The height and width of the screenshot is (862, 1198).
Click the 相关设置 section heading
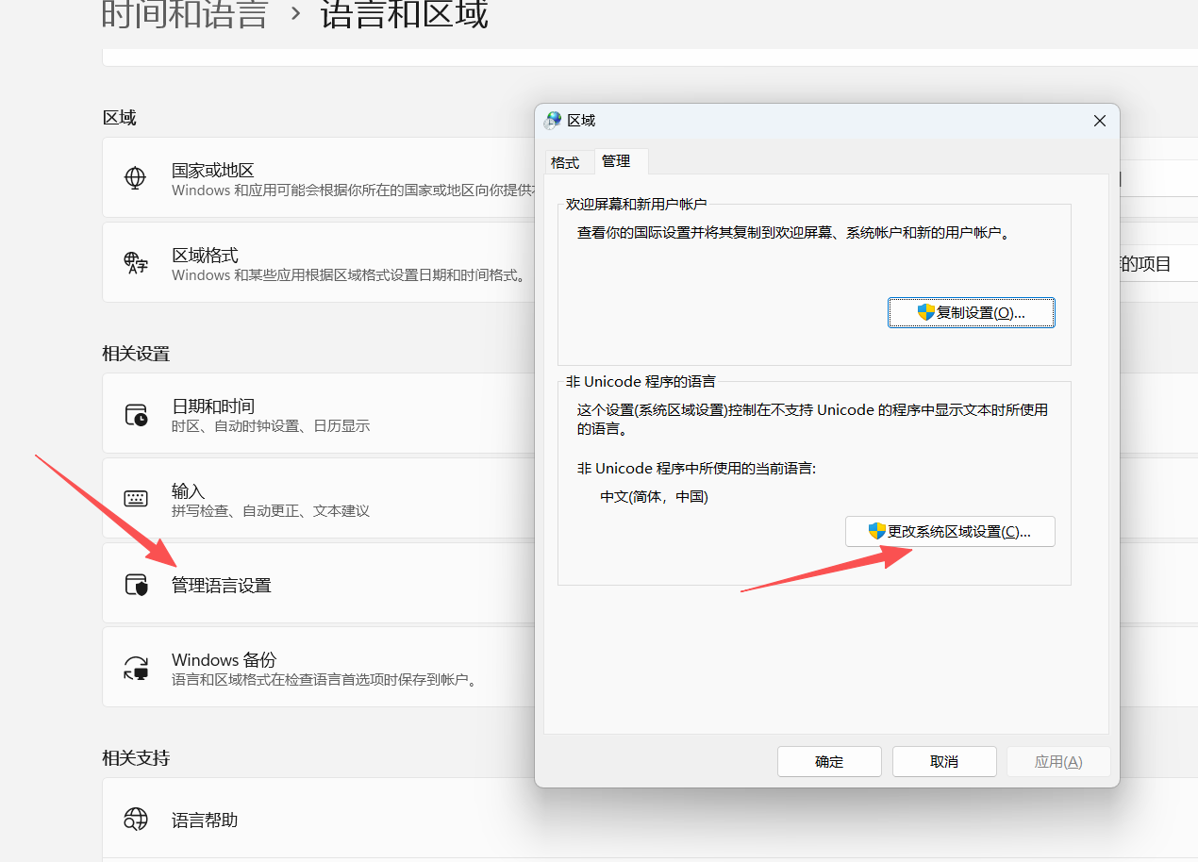point(136,354)
